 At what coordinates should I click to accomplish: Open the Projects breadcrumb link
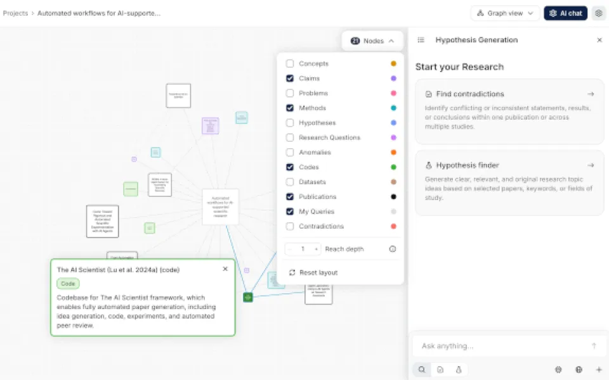pyautogui.click(x=15, y=13)
